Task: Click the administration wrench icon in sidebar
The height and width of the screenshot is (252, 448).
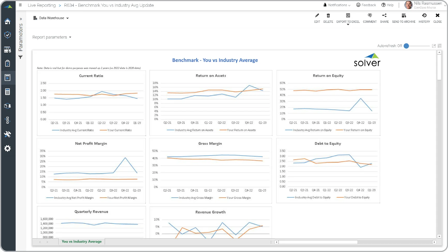Action: tap(8, 134)
